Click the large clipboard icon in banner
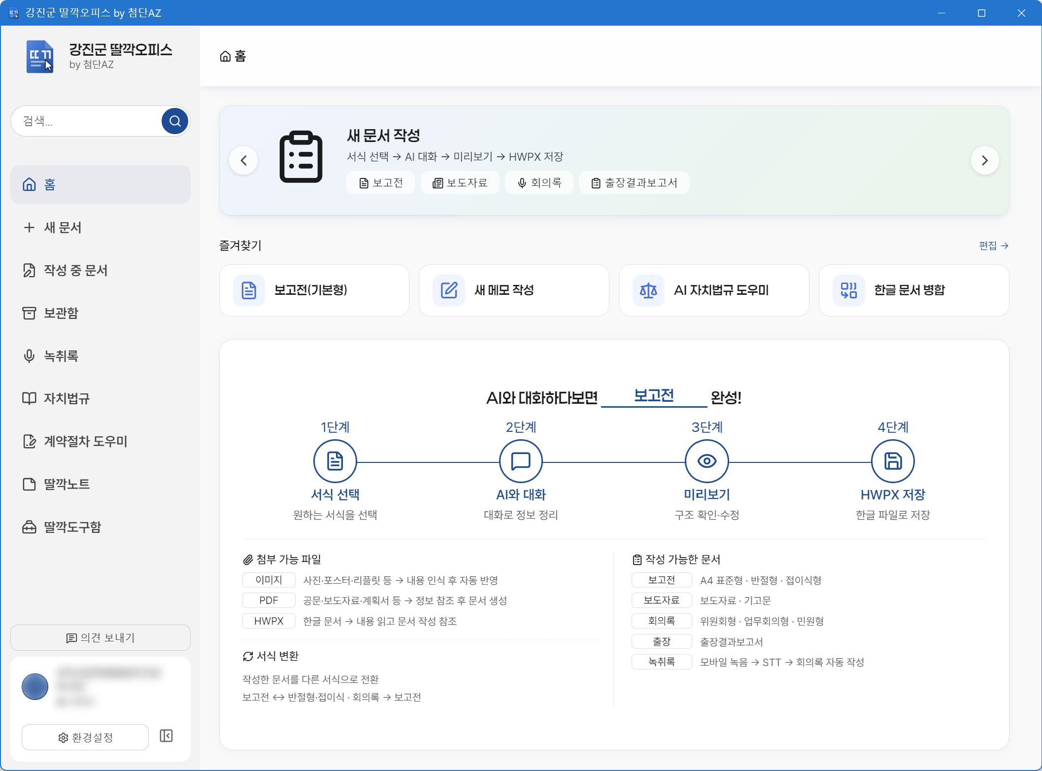This screenshot has height=771, width=1042. coord(301,157)
